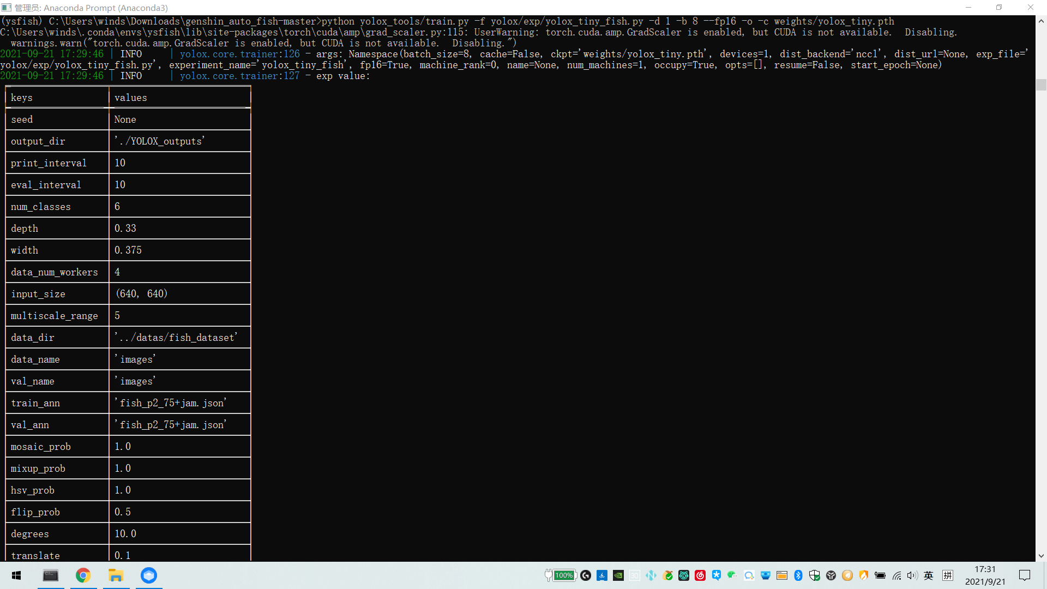Image resolution: width=1047 pixels, height=589 pixels.
Task: Click the 'keys' table header
Action: (x=57, y=98)
